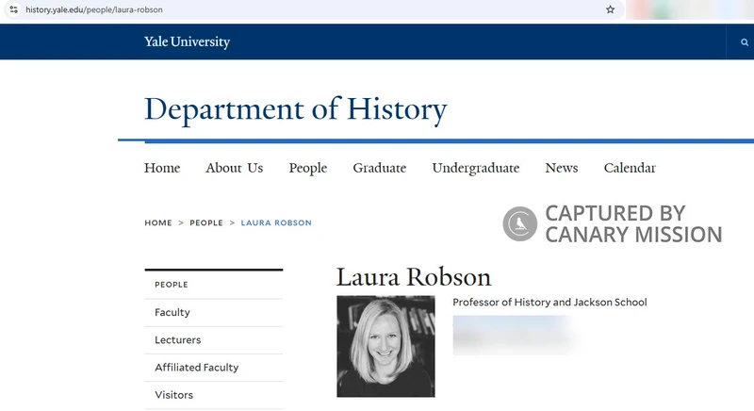The height and width of the screenshot is (411, 754).
Task: Click the Canary Mission bird logo watermark
Action: [519, 223]
